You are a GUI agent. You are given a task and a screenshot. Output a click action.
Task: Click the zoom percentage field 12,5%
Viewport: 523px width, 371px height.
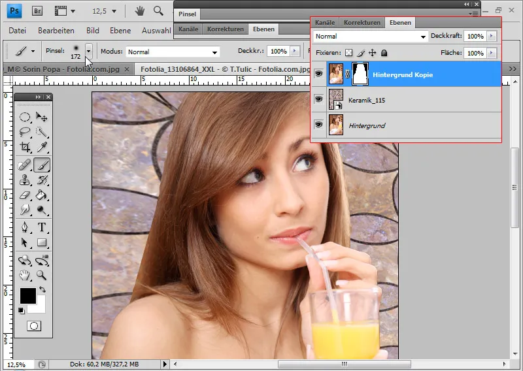pos(17,364)
